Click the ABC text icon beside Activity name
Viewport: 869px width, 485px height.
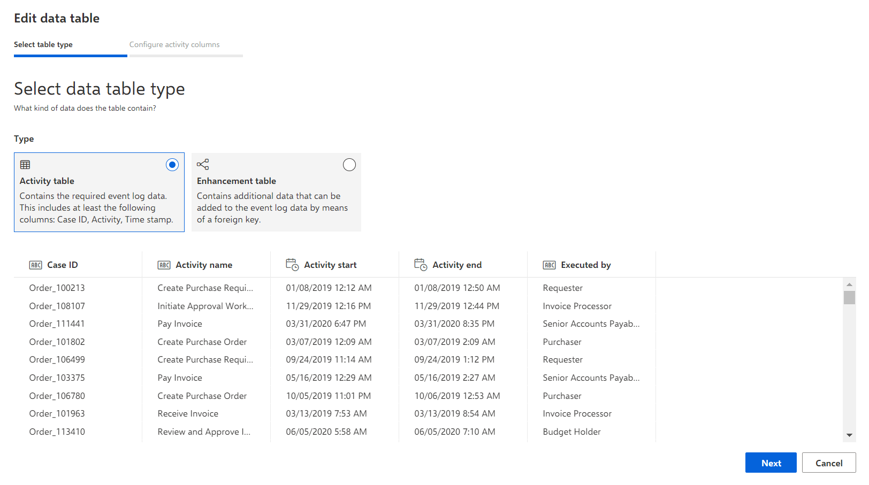coord(164,265)
